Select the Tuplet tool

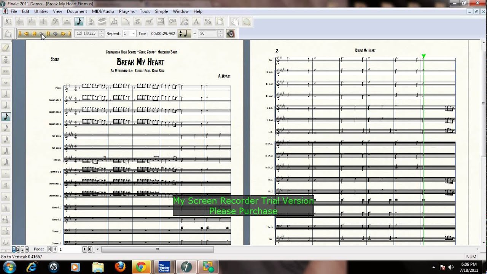click(114, 21)
